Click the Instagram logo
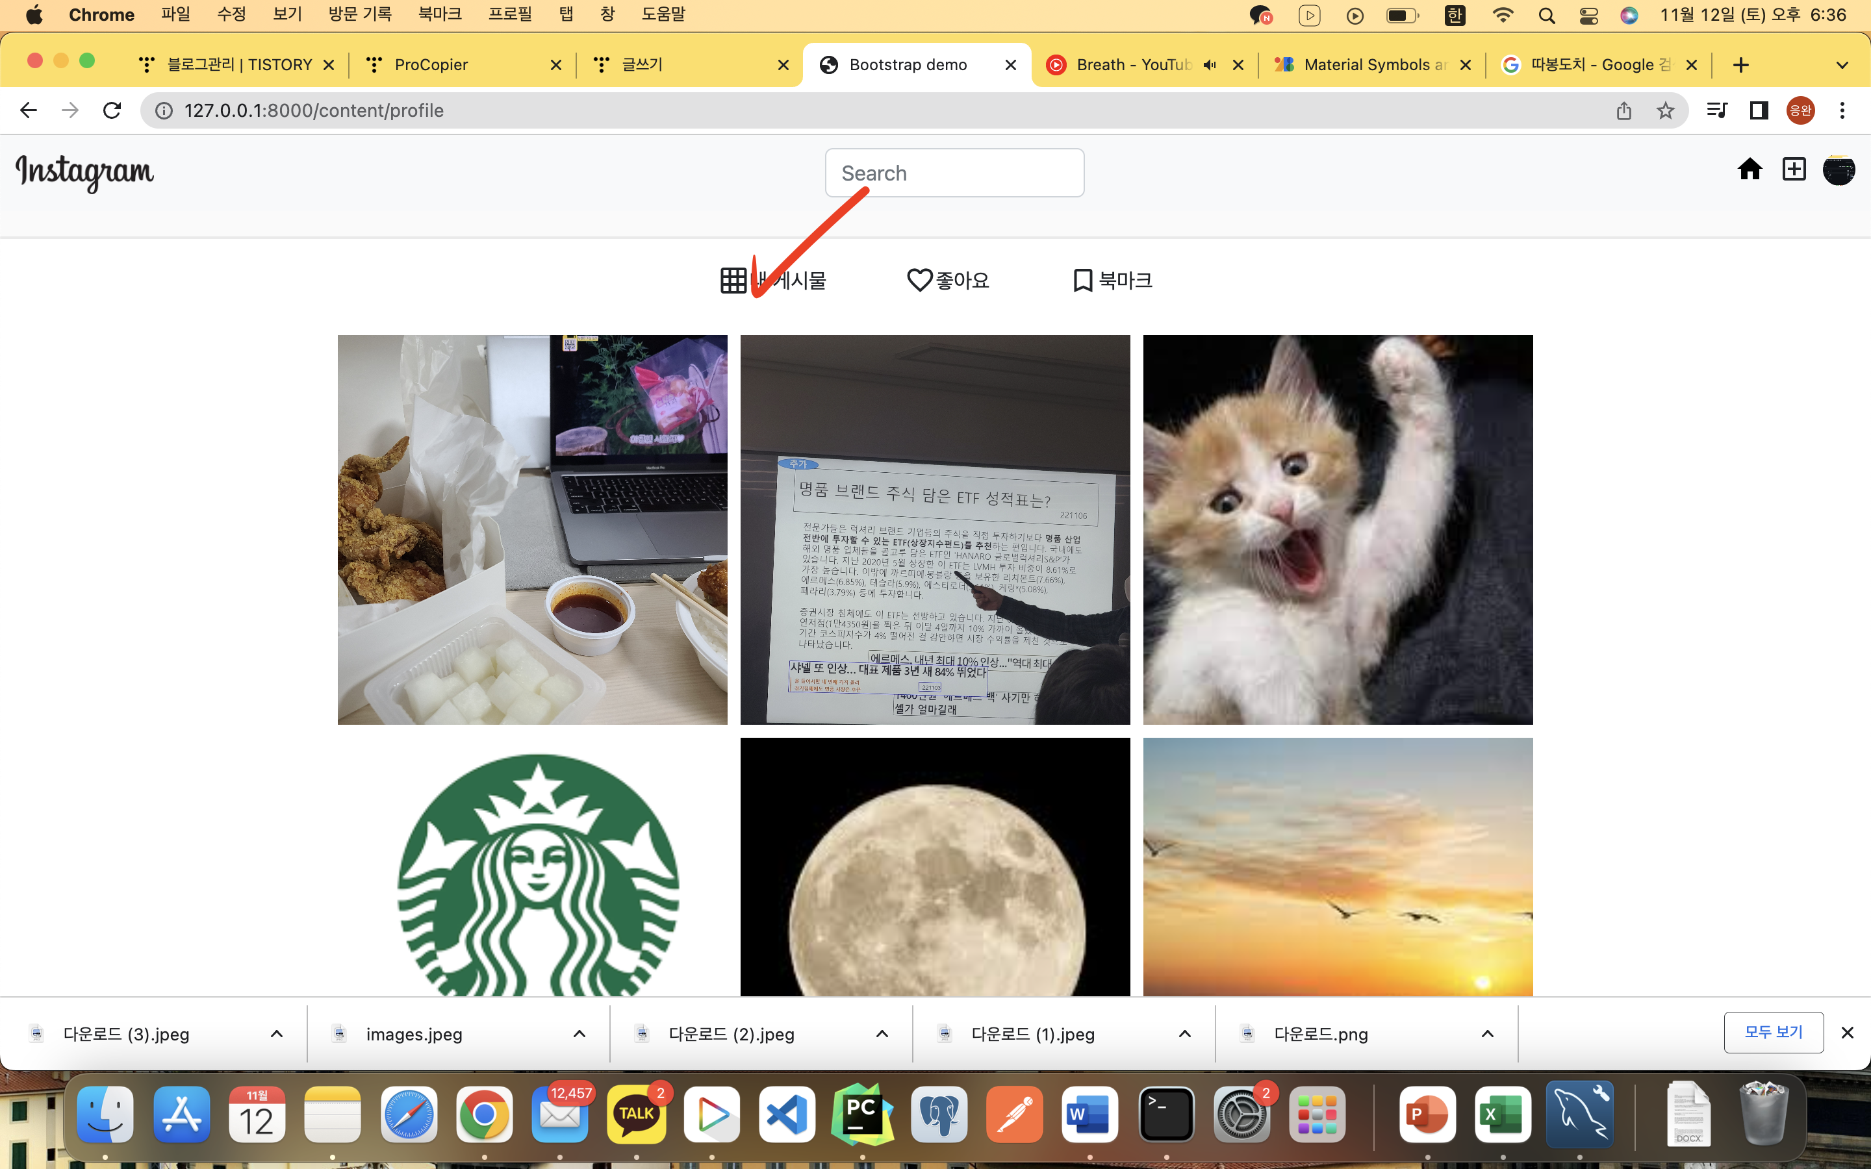This screenshot has width=1871, height=1169. pos(85,172)
